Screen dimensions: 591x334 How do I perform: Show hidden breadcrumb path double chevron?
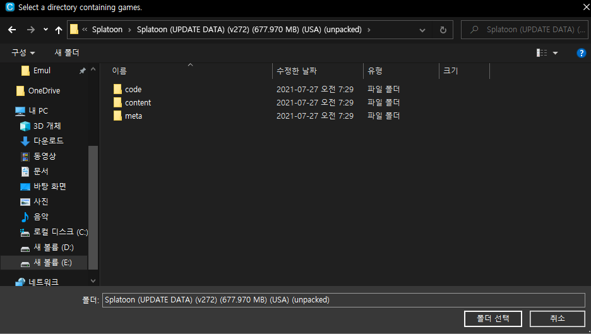tap(85, 30)
